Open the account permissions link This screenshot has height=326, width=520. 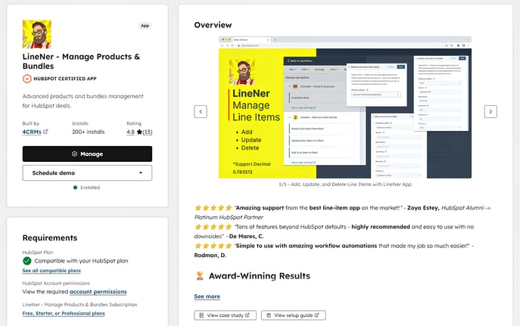98,291
